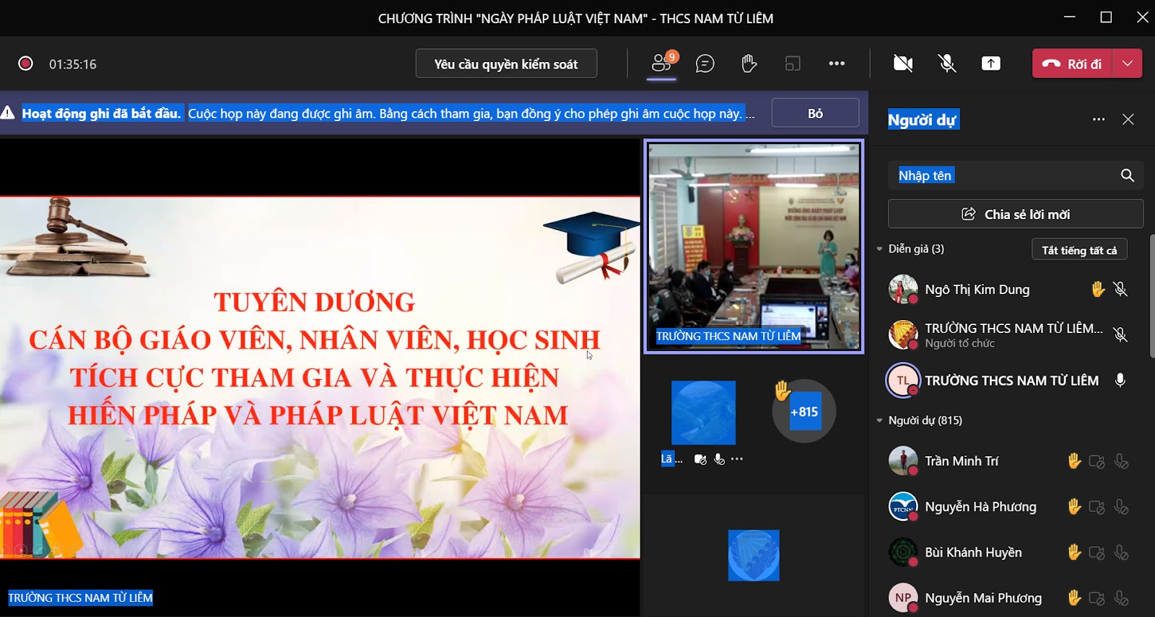Raise your hand in the toolbar
1155x617 pixels.
pyautogui.click(x=749, y=63)
